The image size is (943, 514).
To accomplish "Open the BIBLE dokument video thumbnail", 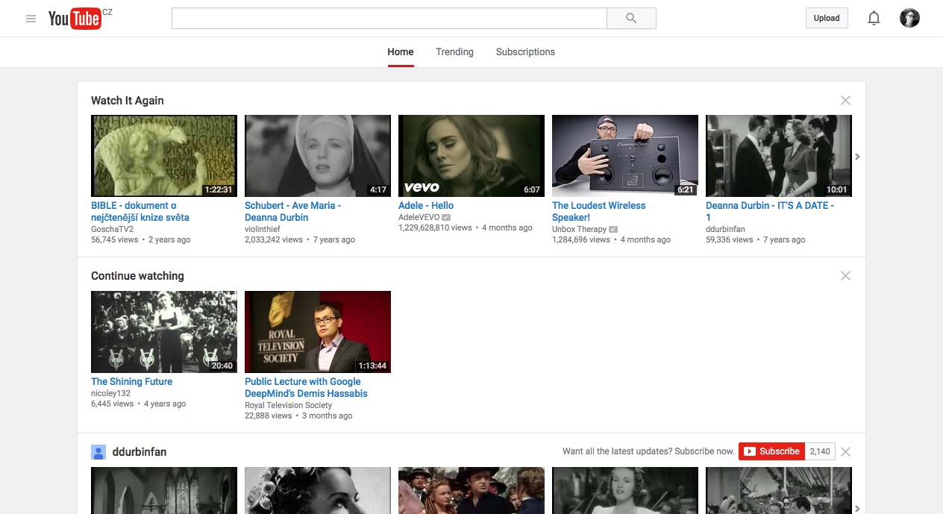I will point(164,156).
